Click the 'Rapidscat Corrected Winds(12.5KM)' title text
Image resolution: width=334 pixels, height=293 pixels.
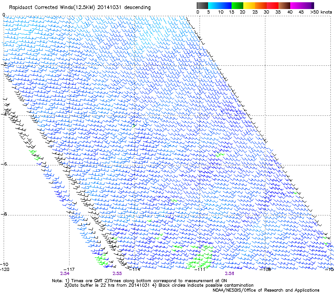[x=52, y=8]
